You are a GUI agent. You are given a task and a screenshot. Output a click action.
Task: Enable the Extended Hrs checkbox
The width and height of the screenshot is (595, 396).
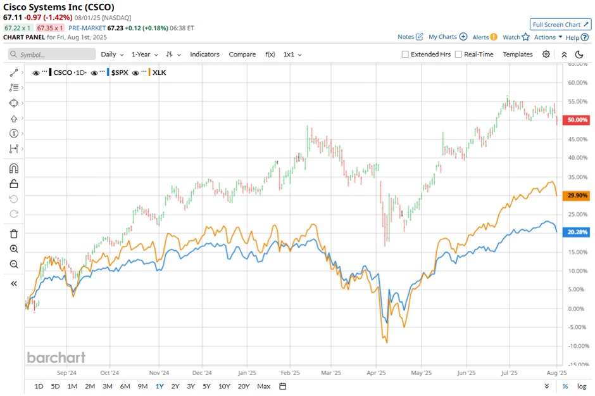click(405, 54)
